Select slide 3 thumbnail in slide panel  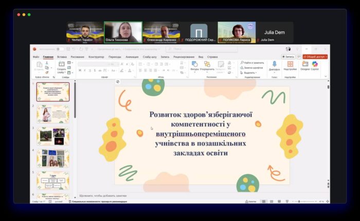(52, 136)
